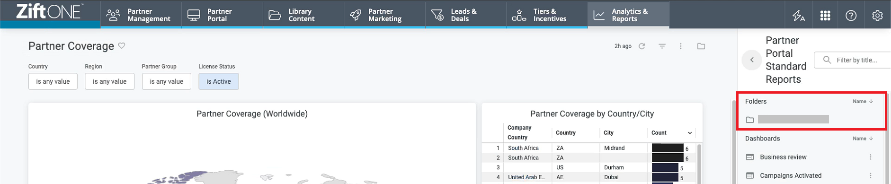Open Business review options menu
This screenshot has width=891, height=184.
point(870,157)
